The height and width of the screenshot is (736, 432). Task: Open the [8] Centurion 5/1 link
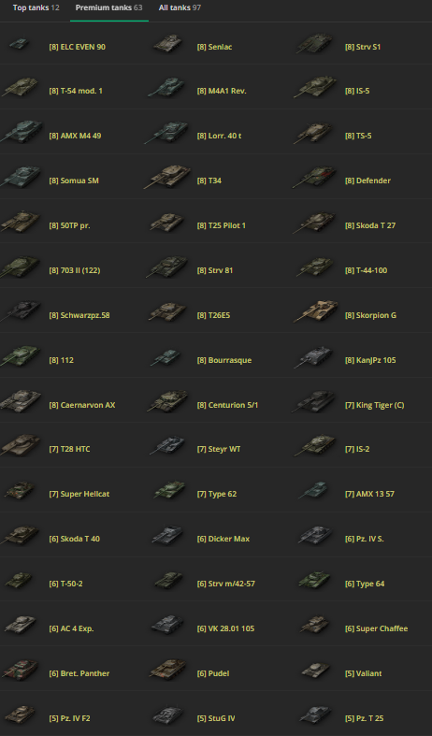[x=227, y=405]
